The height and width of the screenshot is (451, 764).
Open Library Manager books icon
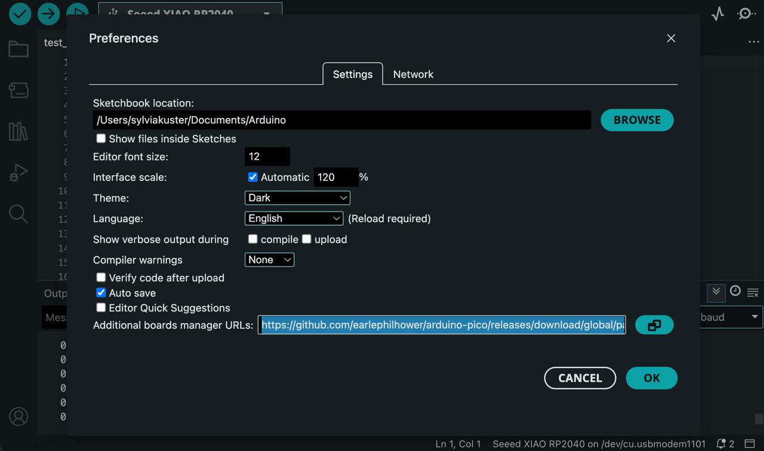coord(19,131)
